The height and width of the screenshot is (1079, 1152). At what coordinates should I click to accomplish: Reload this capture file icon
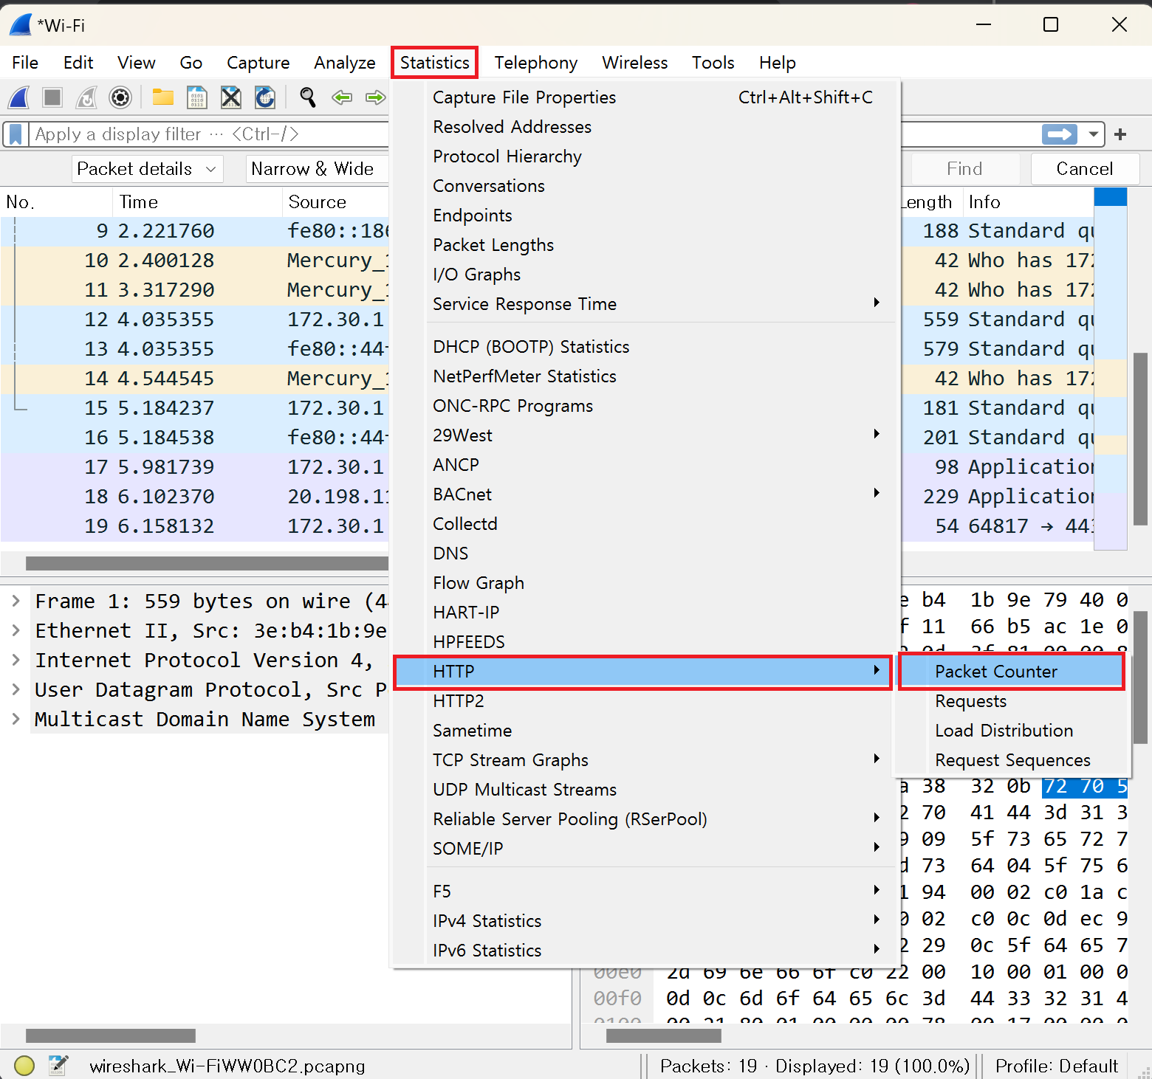[x=265, y=97]
